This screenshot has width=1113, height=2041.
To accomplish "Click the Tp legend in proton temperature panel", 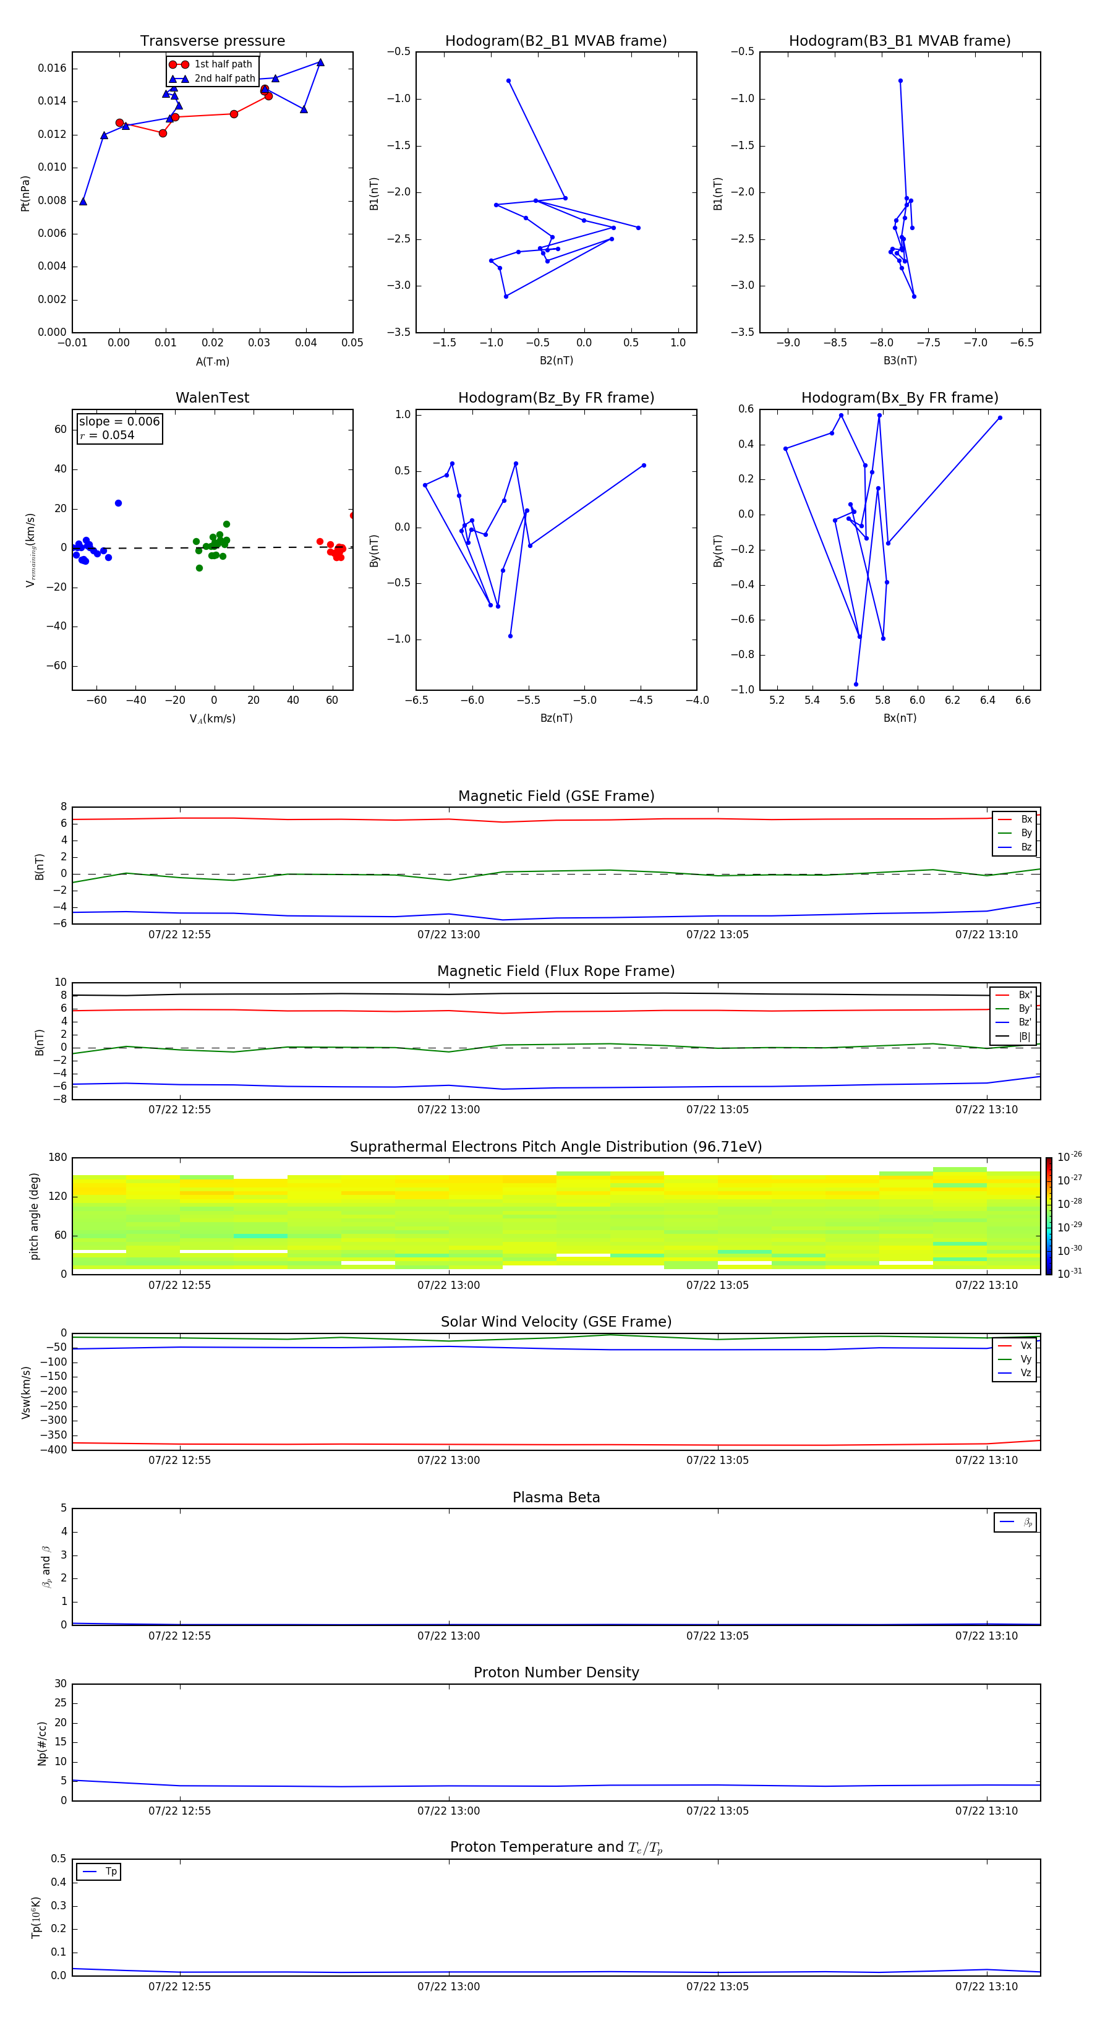I will pyautogui.click(x=98, y=1872).
